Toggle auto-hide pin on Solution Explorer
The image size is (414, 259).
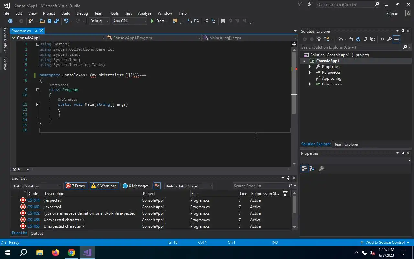pos(403,31)
